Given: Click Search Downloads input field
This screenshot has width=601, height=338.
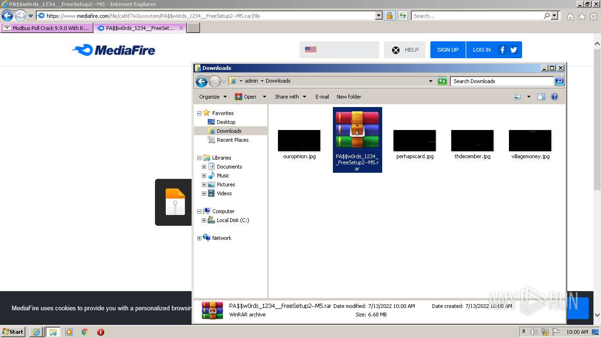Looking at the screenshot, I should (x=502, y=81).
